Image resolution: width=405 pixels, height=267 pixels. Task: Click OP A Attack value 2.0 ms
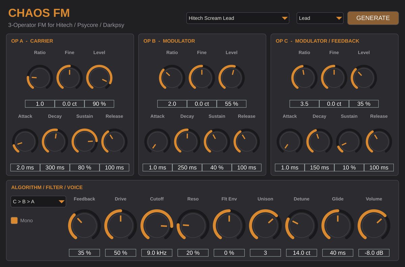point(25,167)
